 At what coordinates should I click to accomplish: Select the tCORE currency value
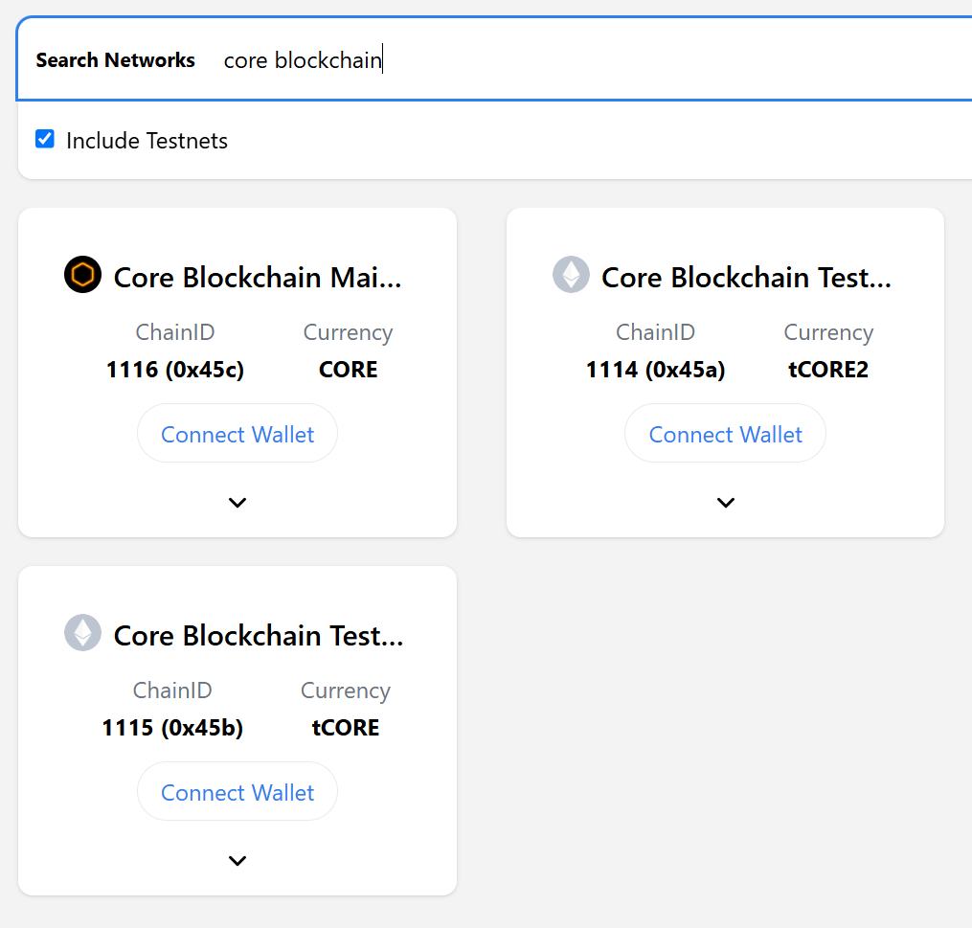(346, 728)
